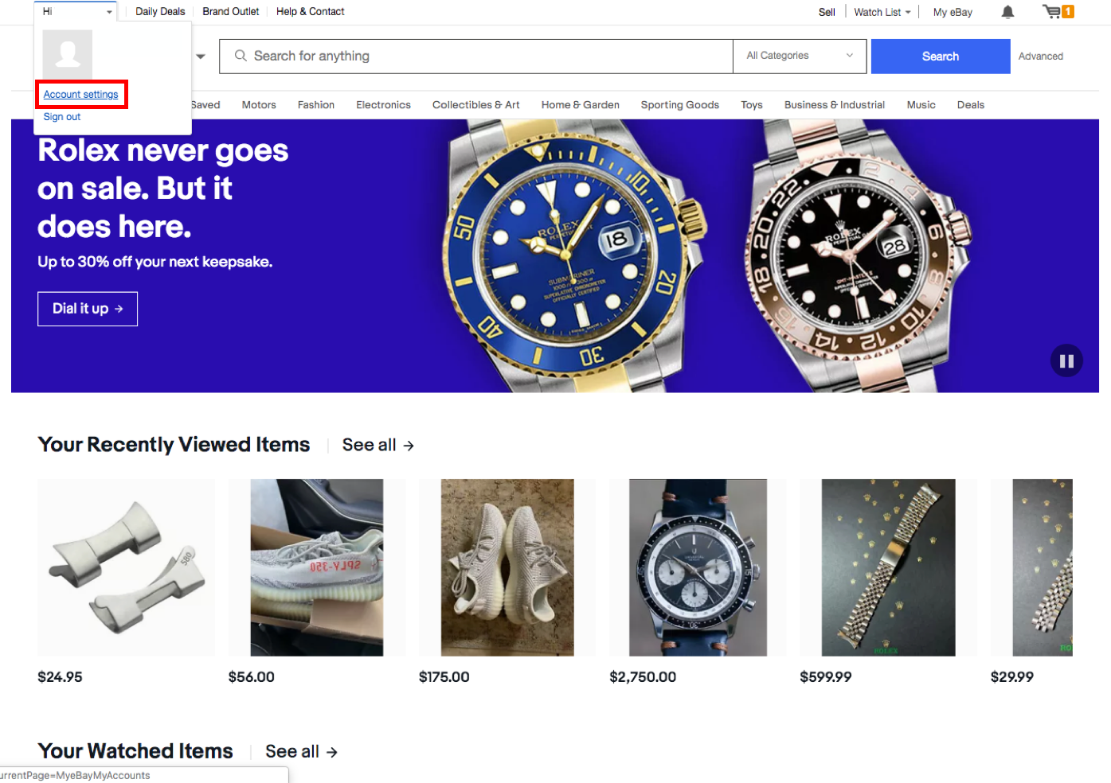
Task: Click arrow beside Watched Items See all
Action: (x=332, y=752)
